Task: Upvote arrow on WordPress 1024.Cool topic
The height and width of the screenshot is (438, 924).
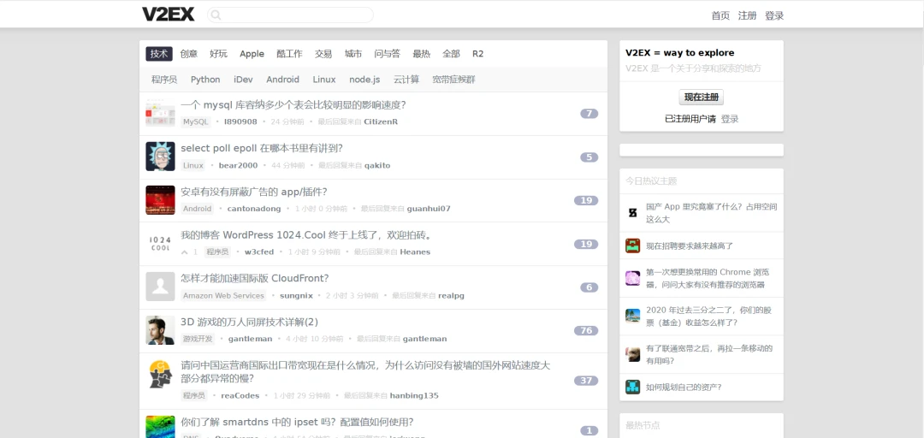Action: tap(184, 252)
